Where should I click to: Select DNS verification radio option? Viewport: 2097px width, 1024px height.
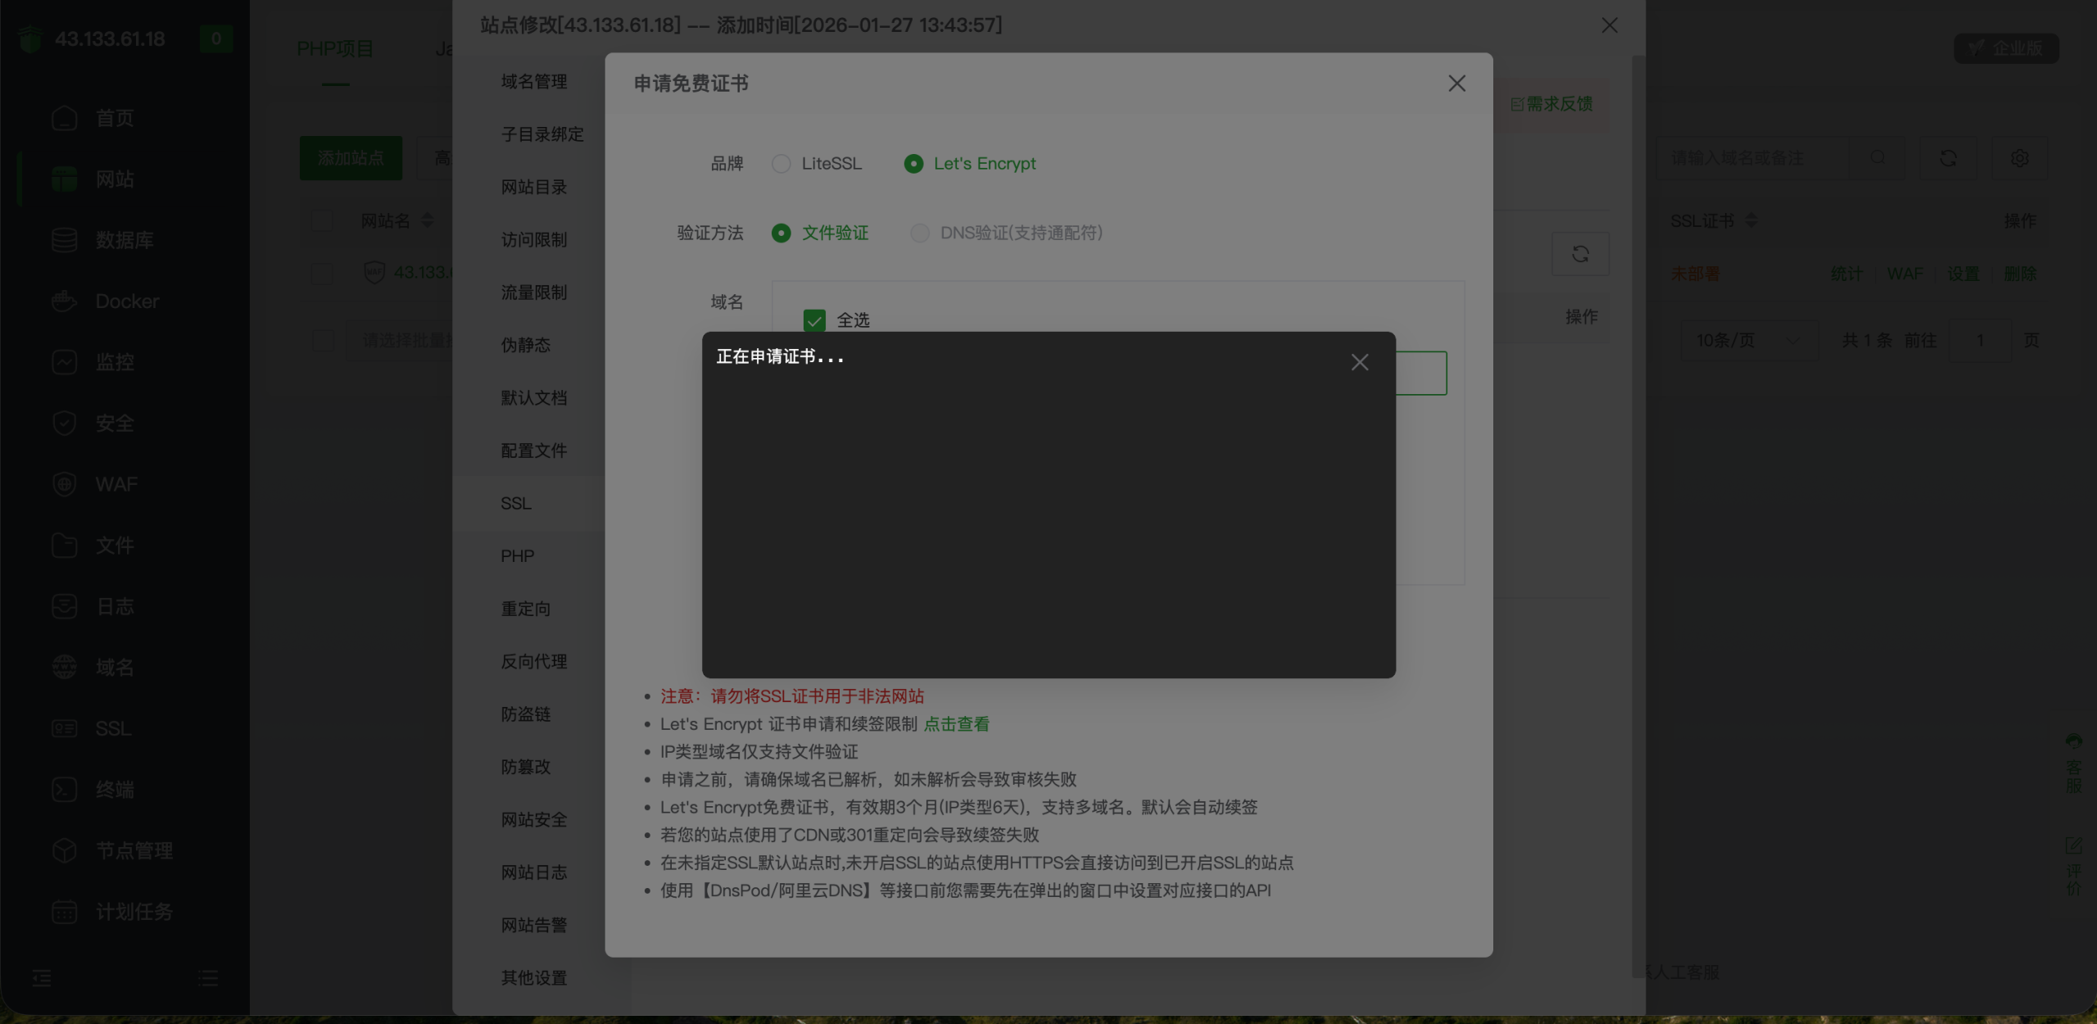(x=920, y=233)
